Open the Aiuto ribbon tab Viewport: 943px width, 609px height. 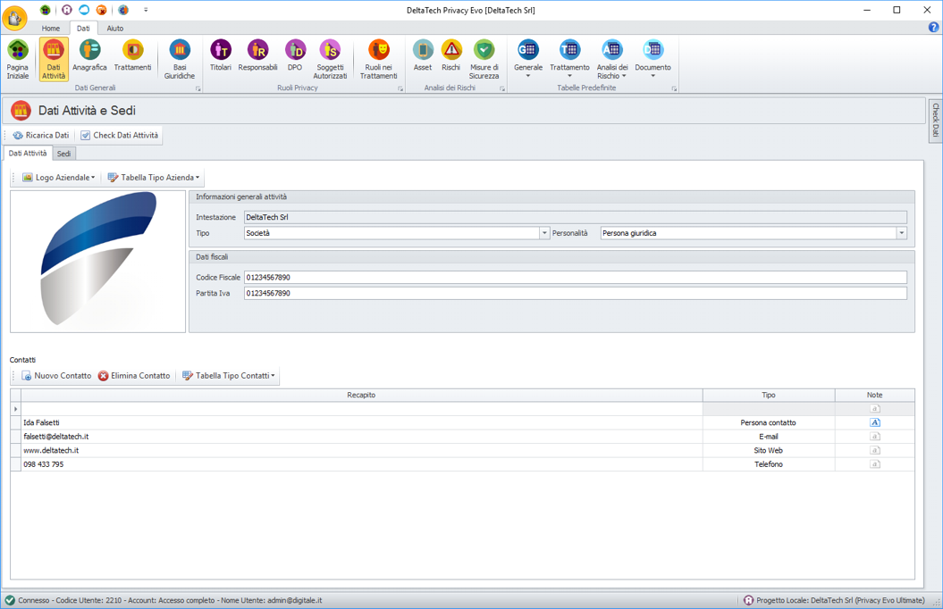pyautogui.click(x=115, y=29)
